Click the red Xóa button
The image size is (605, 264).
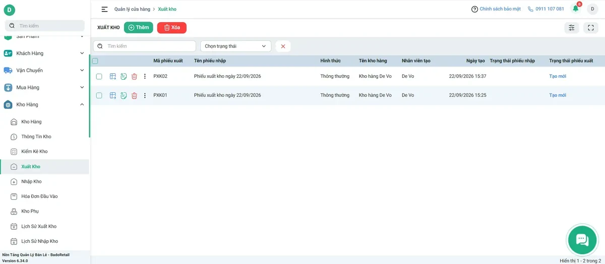click(x=172, y=28)
